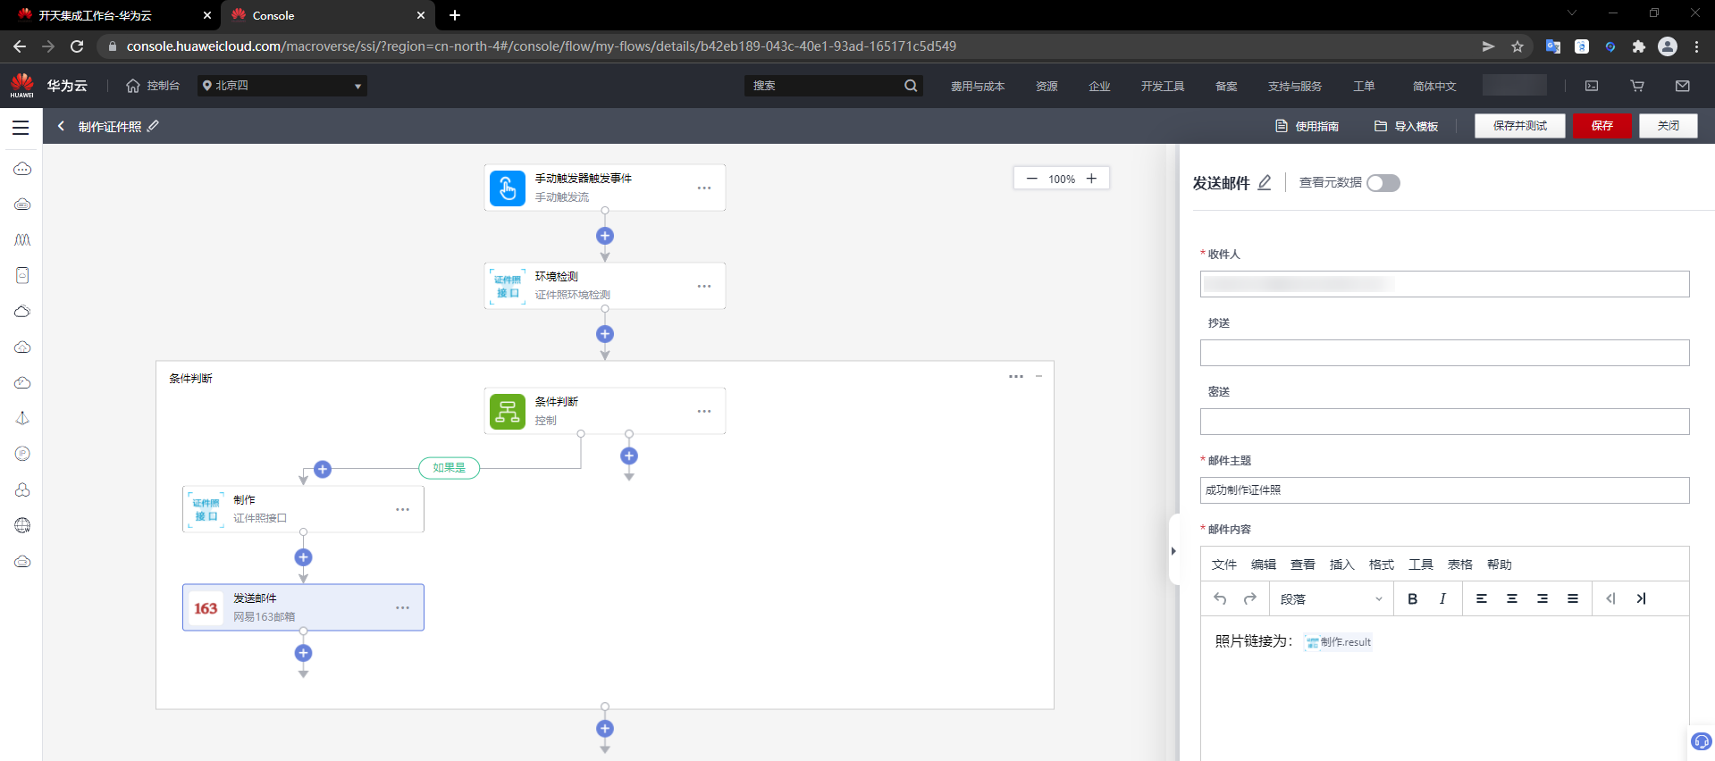This screenshot has height=761, width=1715.
Task: Add a step in the 如果是 branch
Action: [323, 469]
